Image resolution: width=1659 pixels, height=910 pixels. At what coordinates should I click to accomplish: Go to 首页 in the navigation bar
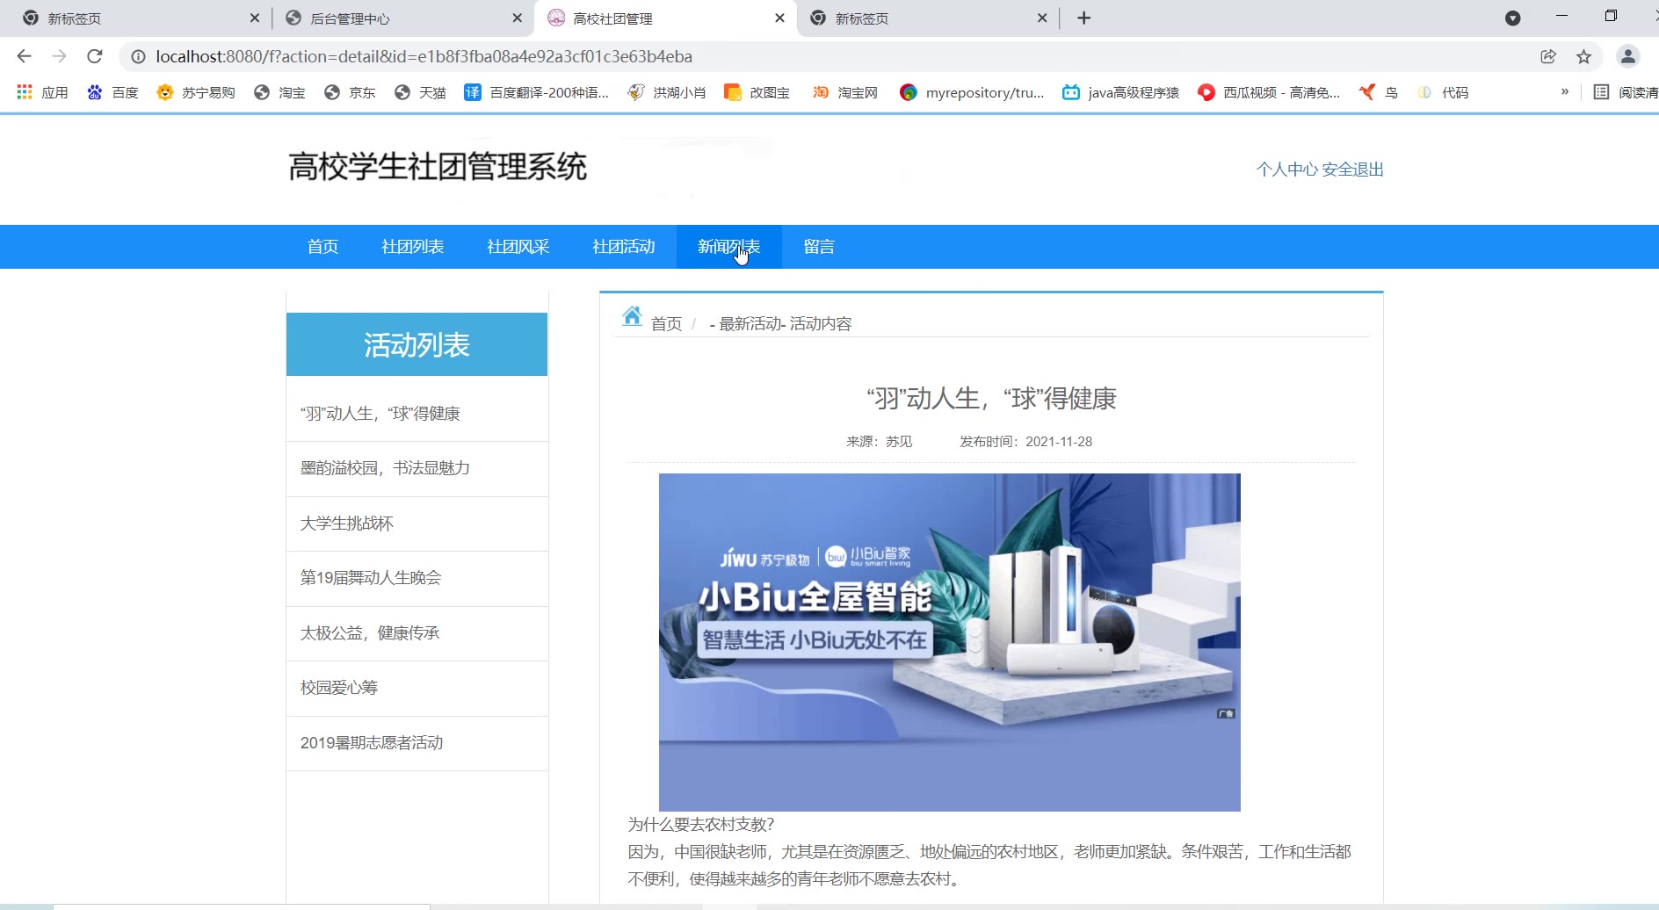point(322,247)
